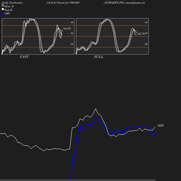Screen dimensions: 181x181
Task: Click the (14,3,3) Charts for 506820 heading
Action: tap(63, 3)
